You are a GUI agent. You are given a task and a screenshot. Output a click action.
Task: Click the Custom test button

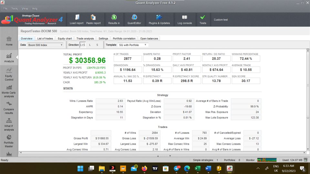click(x=221, y=20)
